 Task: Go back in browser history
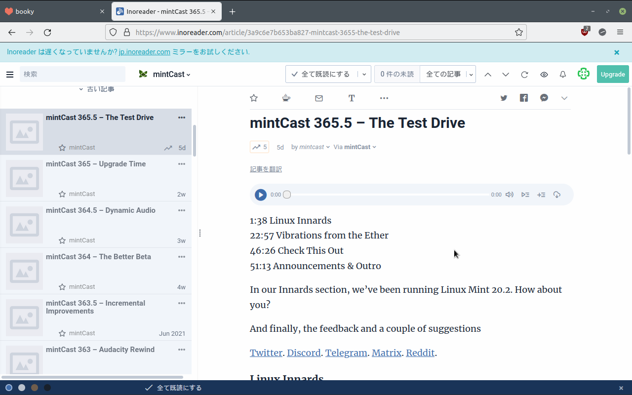pyautogui.click(x=12, y=32)
